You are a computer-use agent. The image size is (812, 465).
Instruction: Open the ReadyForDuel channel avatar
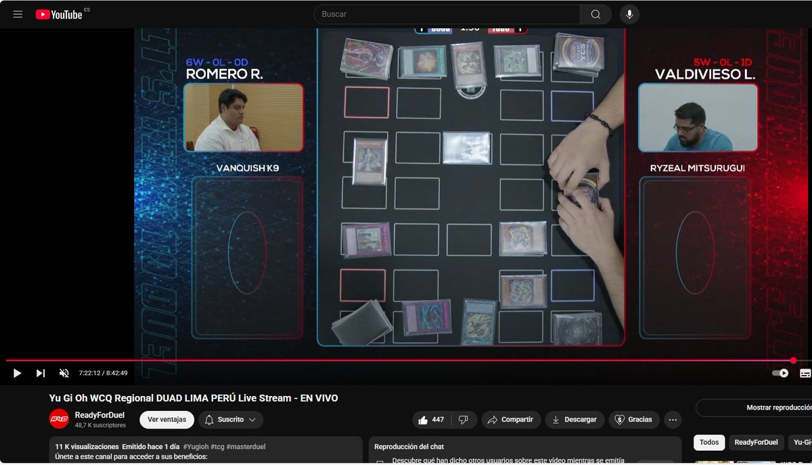[59, 419]
